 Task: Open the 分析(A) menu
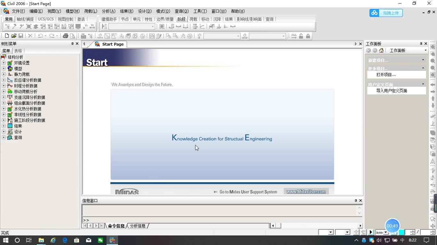(x=108, y=11)
